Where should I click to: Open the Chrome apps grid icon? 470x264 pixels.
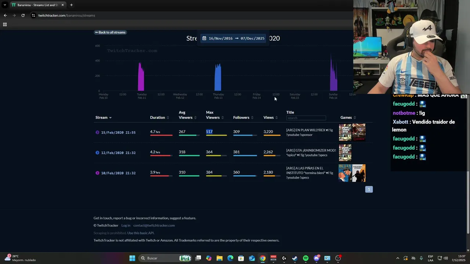[x=5, y=25]
